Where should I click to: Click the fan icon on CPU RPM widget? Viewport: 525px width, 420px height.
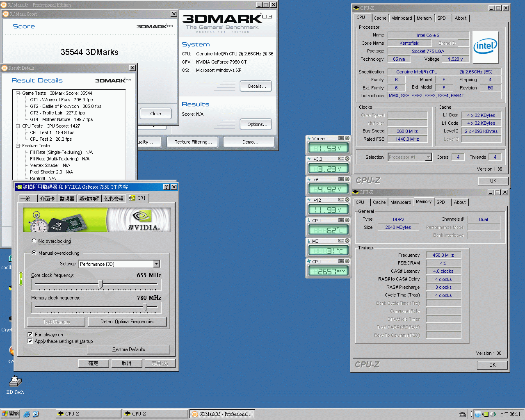coord(309,261)
